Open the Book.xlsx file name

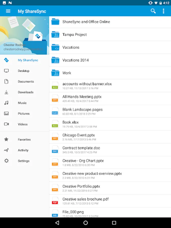click(70, 122)
